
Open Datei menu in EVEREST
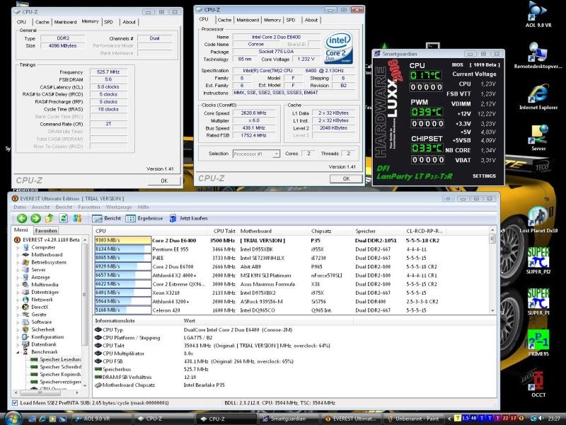(x=20, y=207)
